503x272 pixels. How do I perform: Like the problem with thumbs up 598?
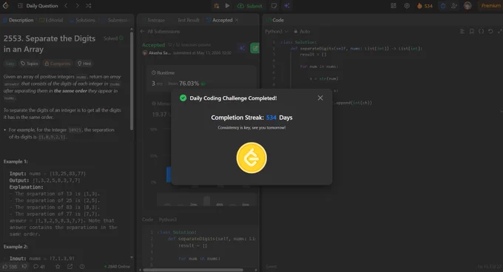pos(10,266)
